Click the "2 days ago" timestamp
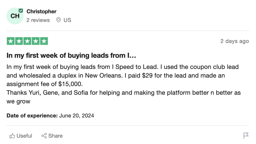Image resolution: width=256 pixels, height=144 pixels. point(234,41)
